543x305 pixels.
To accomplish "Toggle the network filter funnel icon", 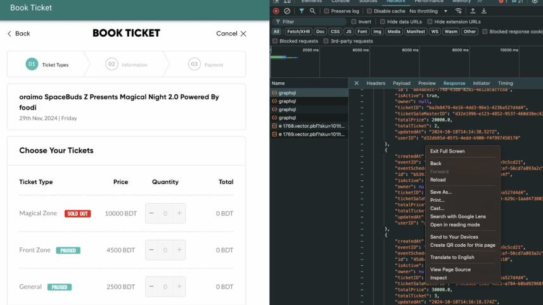I will pyautogui.click(x=302, y=11).
